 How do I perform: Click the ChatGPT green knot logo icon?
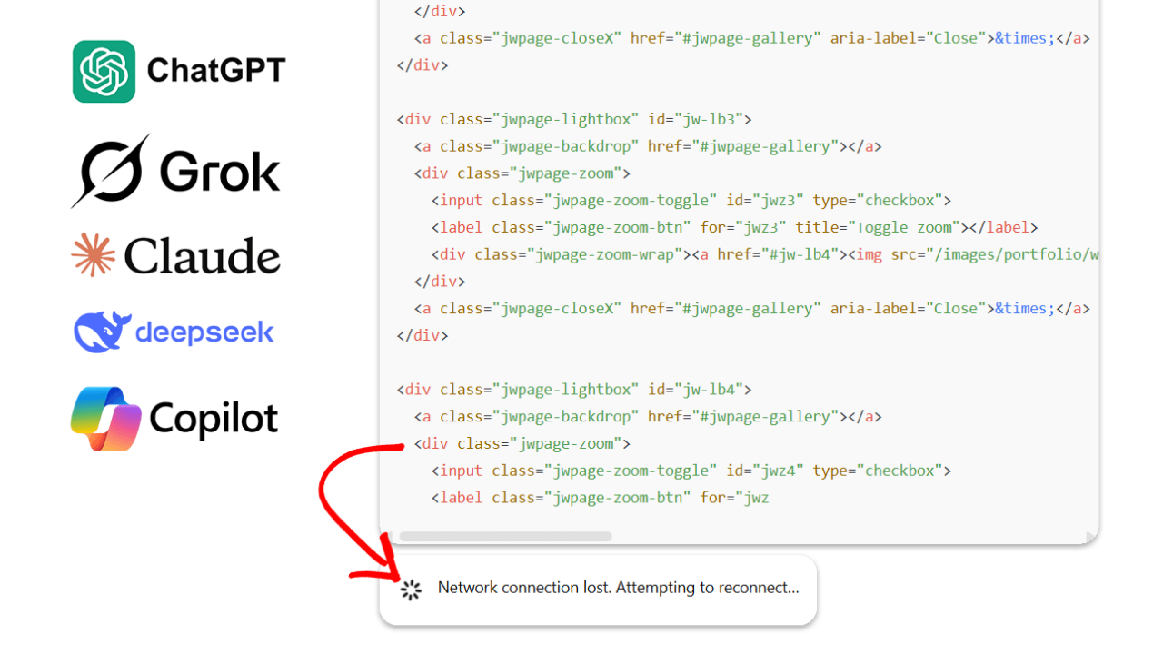[104, 71]
